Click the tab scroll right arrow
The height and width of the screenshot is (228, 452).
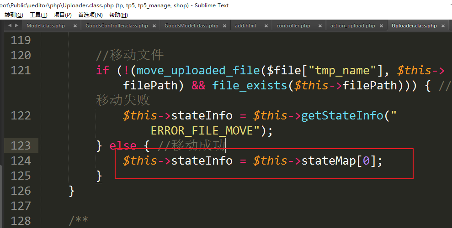click(x=16, y=26)
